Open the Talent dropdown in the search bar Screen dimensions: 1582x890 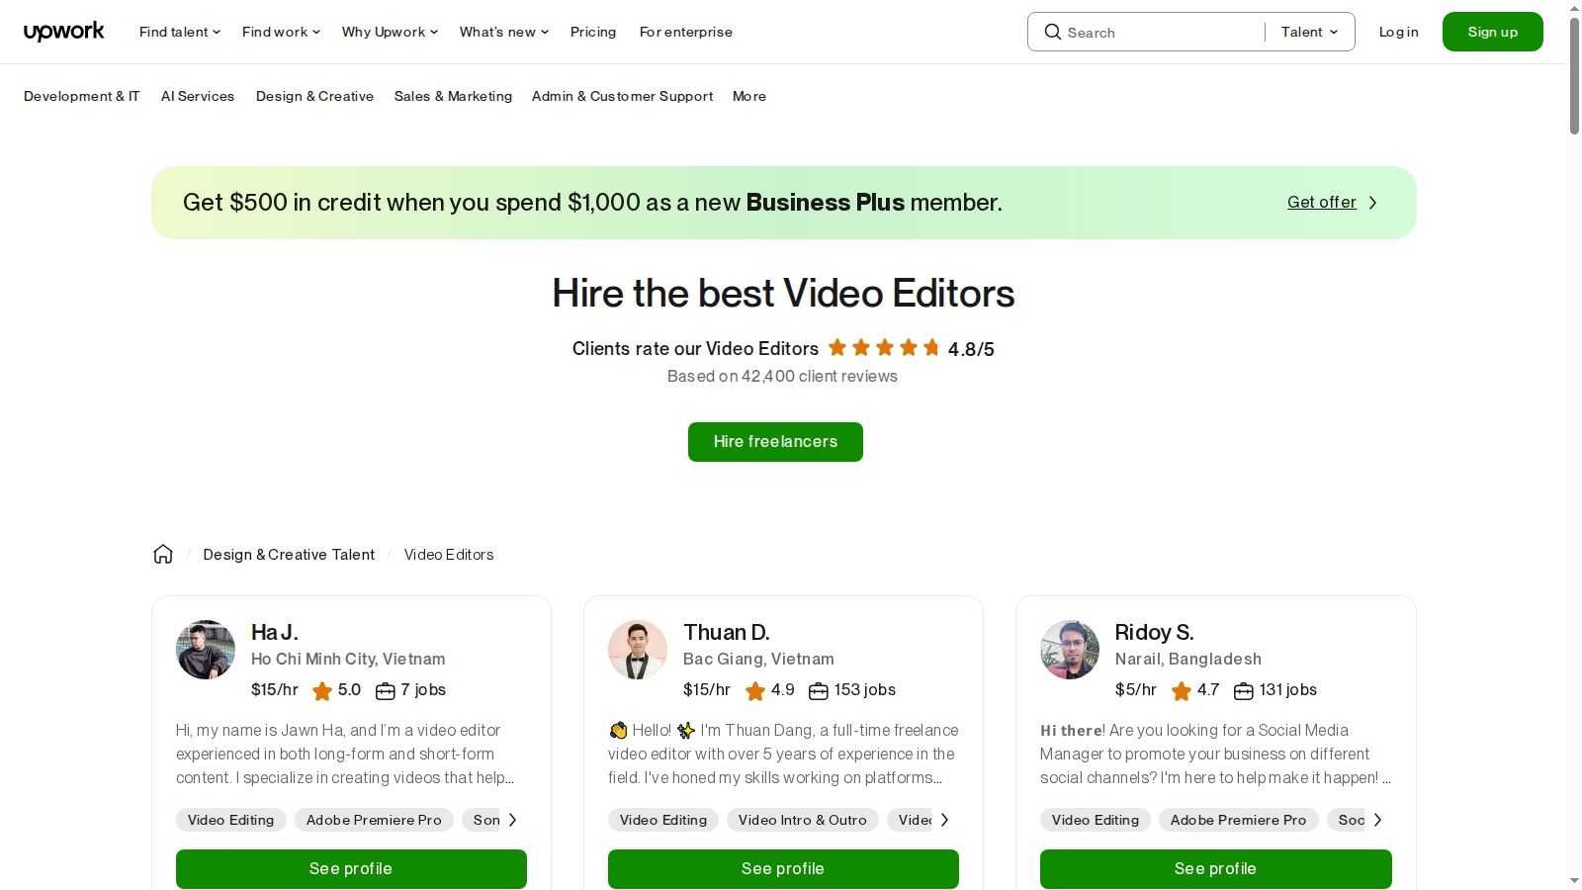pos(1307,32)
